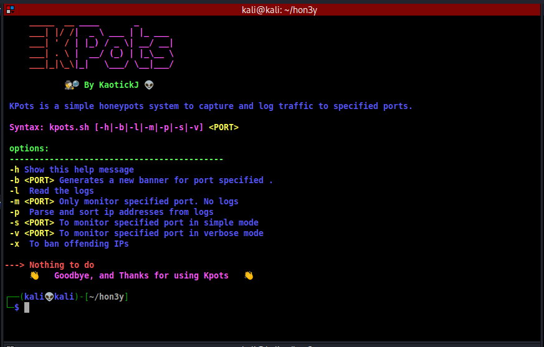The height and width of the screenshot is (347, 544).
Task: Click the red "Nothing to do" message
Action: tap(62, 265)
